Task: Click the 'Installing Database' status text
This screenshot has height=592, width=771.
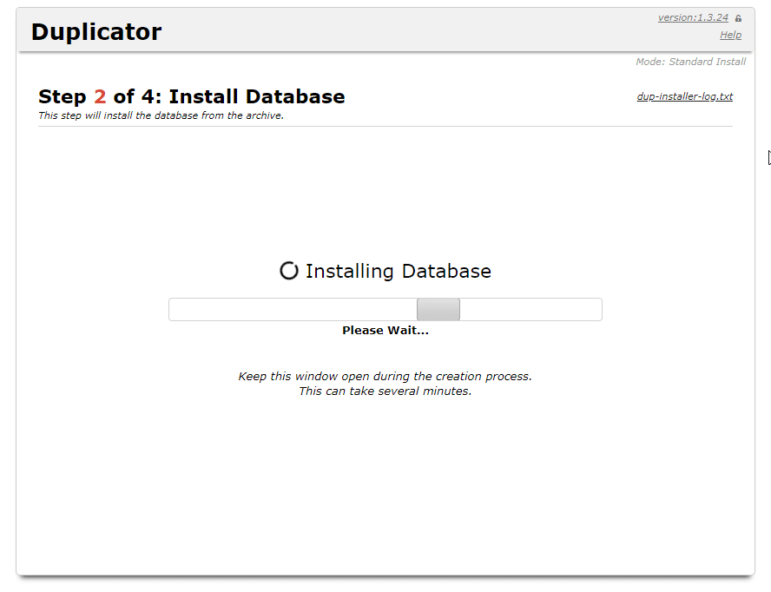Action: tap(398, 271)
